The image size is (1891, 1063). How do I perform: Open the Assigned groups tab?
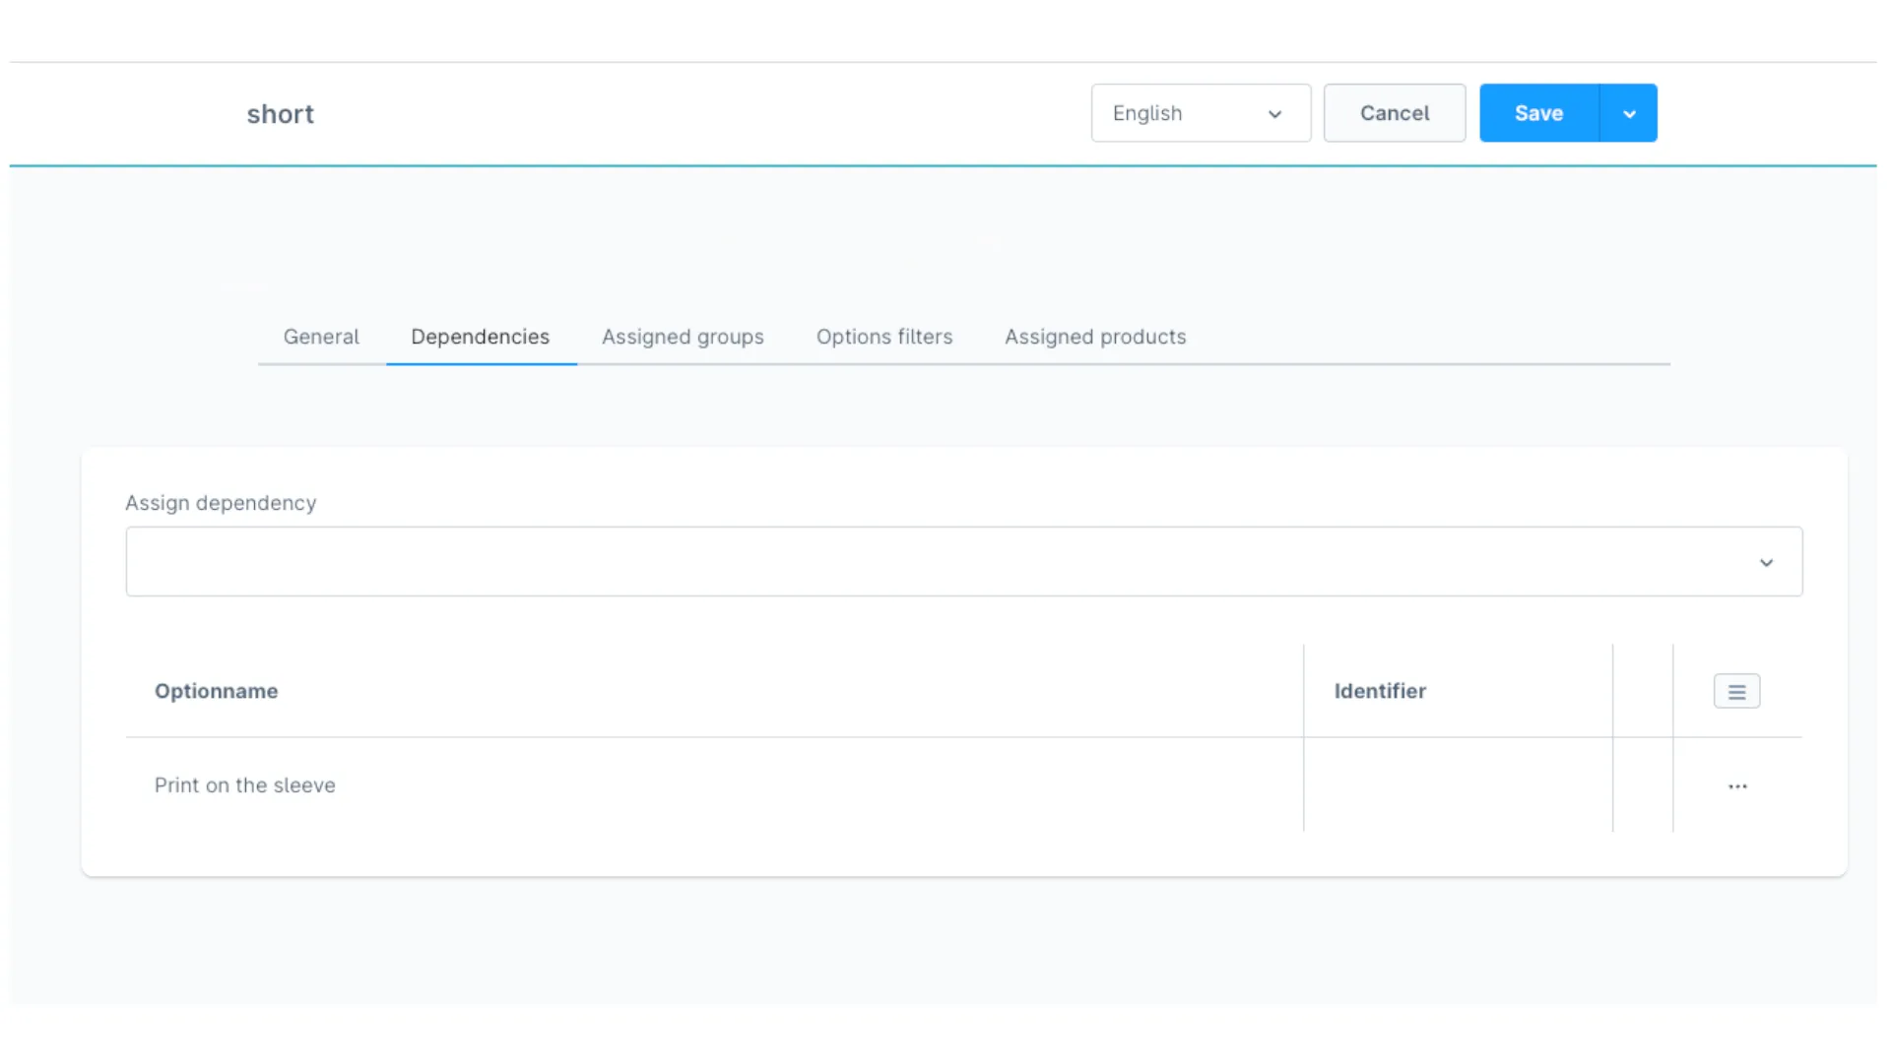tap(683, 337)
